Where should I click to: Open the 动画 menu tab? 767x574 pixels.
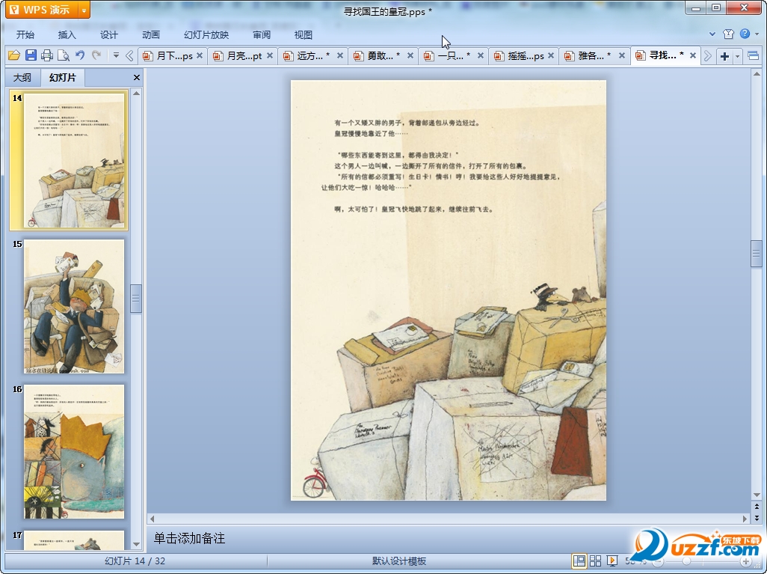click(151, 34)
